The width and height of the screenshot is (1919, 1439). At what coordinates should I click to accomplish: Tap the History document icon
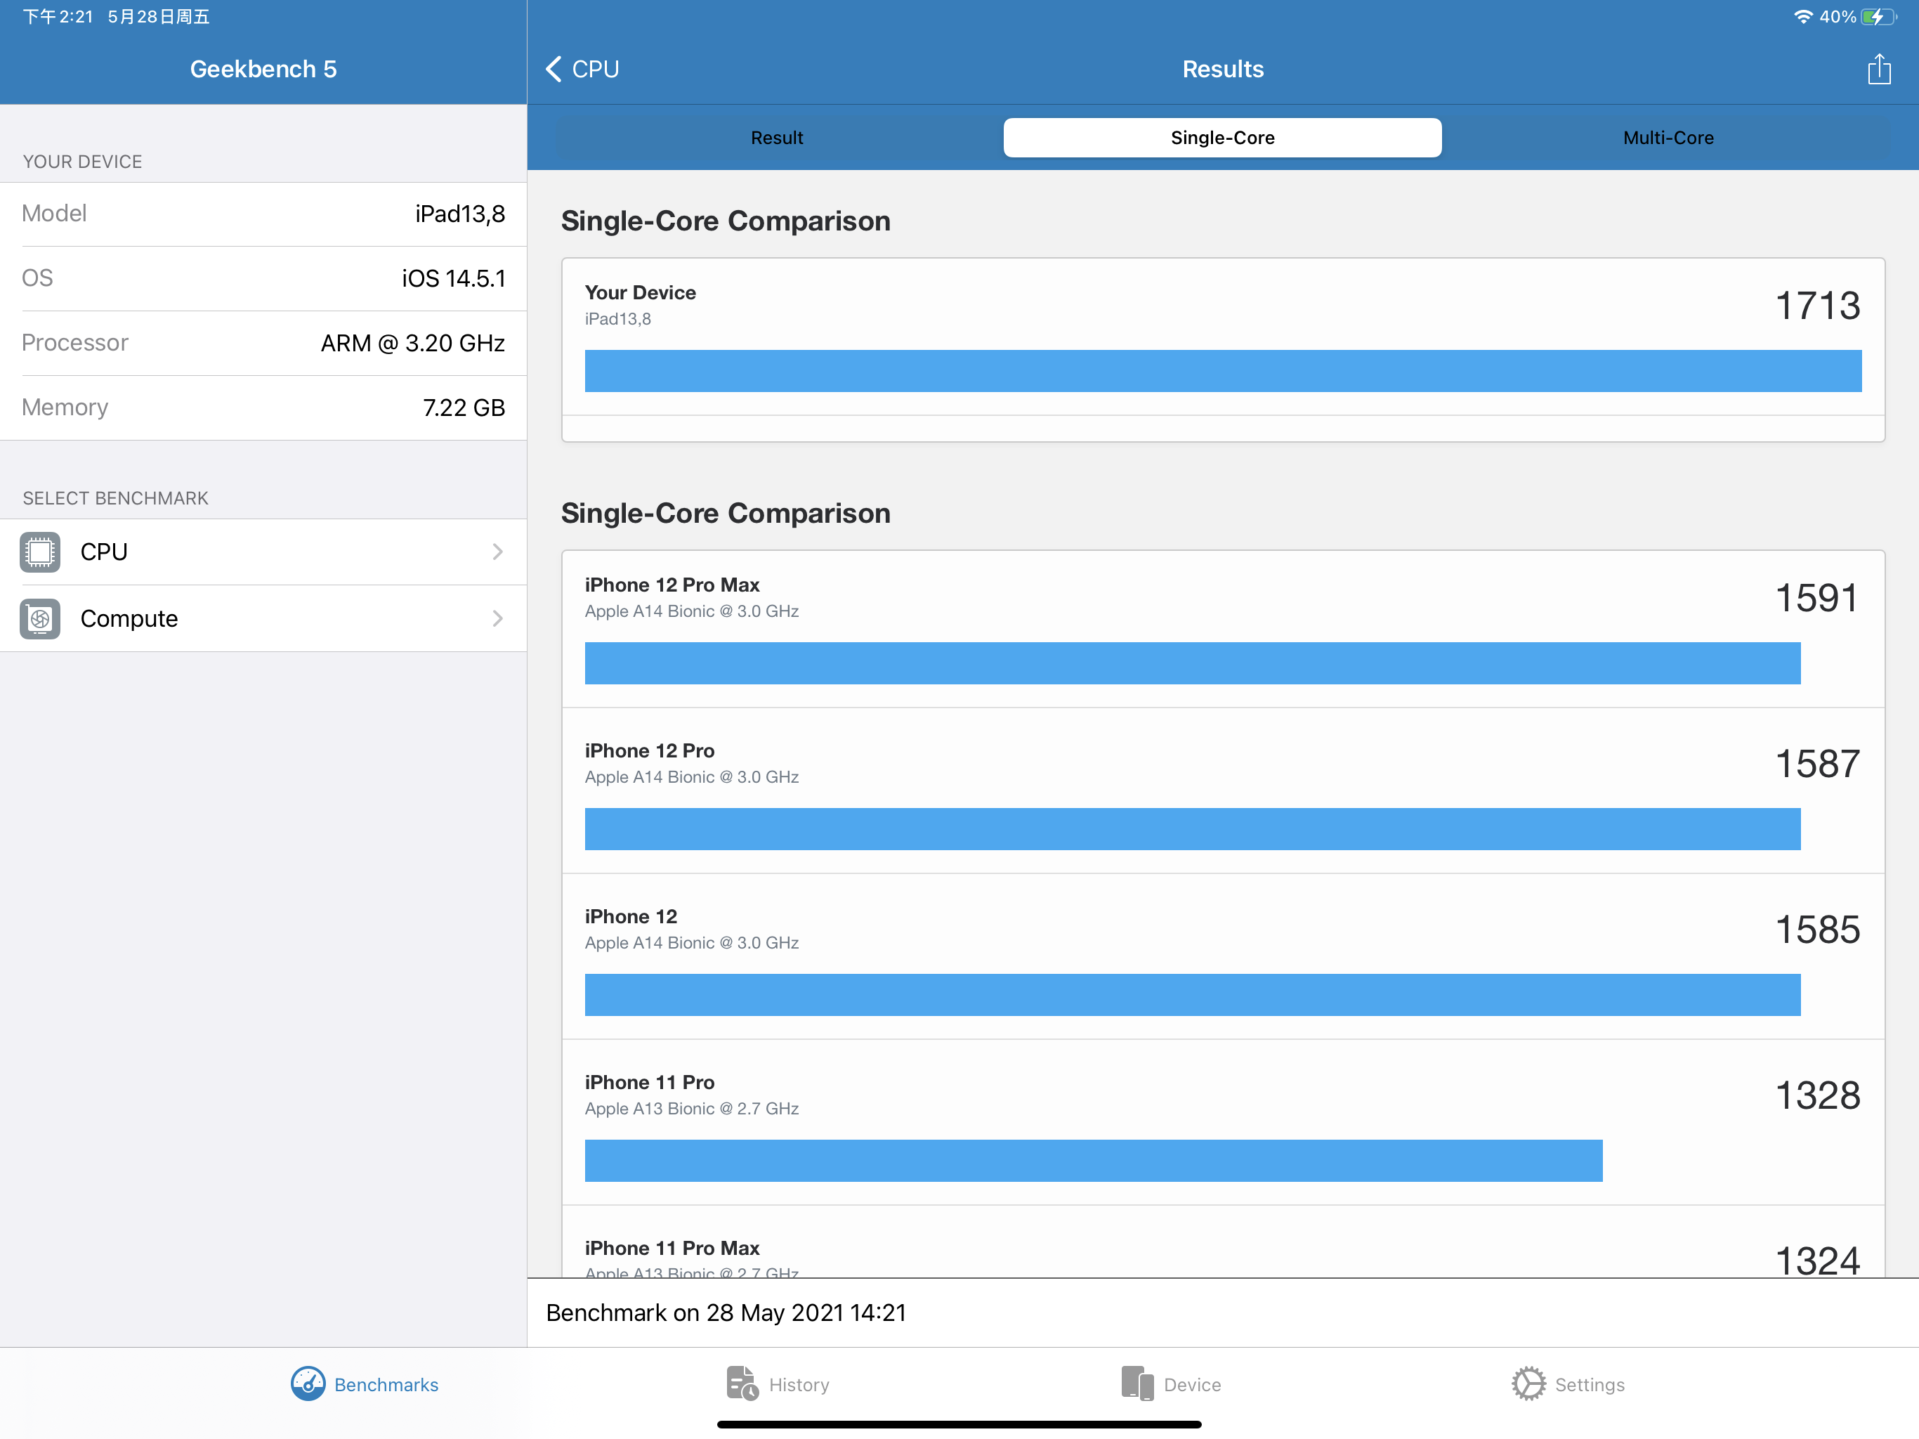pyautogui.click(x=742, y=1384)
